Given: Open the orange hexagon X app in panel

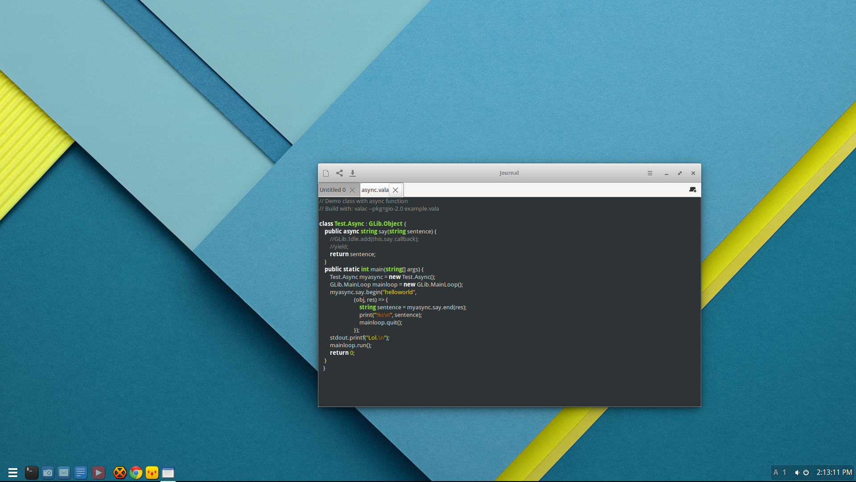Looking at the screenshot, I should pos(119,473).
